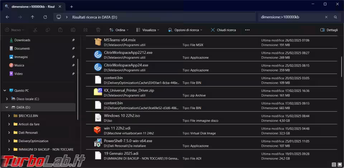
Task: Select 19 Gennaio 2025.adi file
Action: coord(211,156)
